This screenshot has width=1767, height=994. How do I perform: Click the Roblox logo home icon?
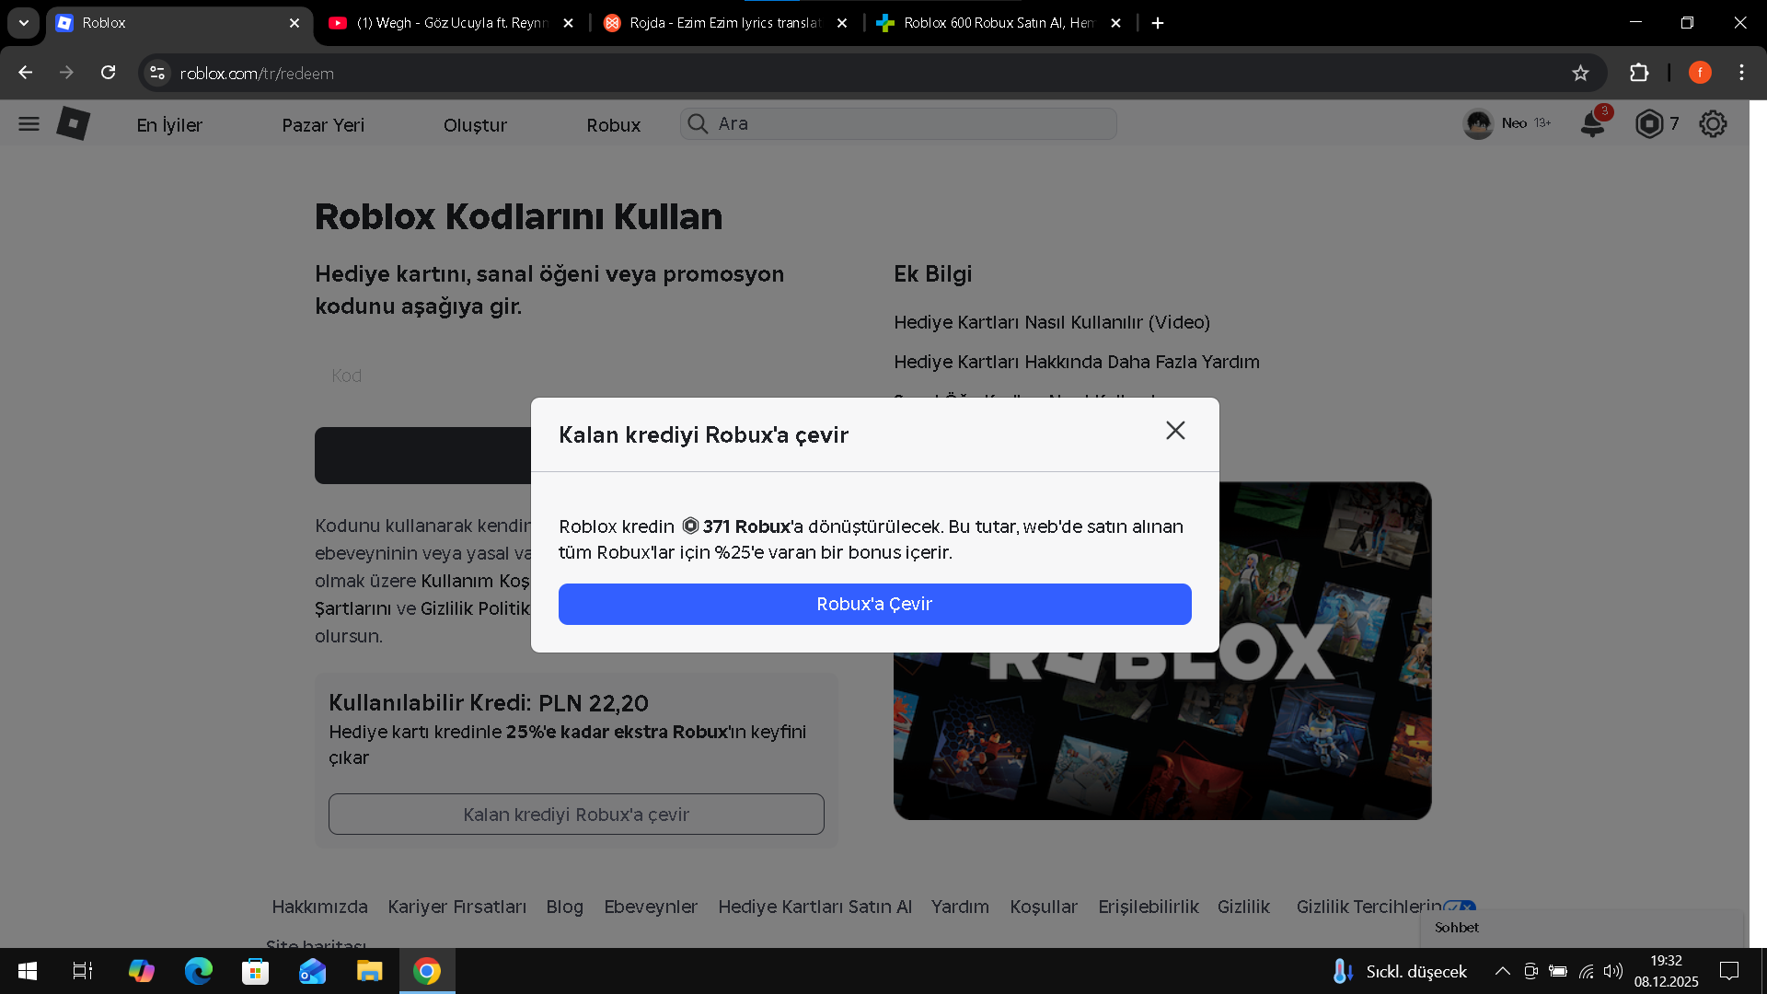[74, 123]
